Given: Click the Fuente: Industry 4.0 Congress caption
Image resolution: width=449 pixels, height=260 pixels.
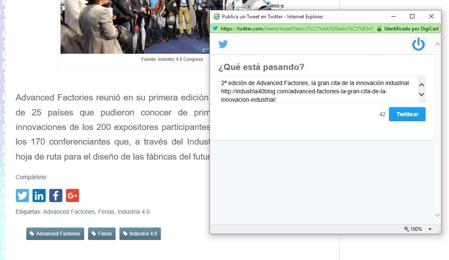Looking at the screenshot, I should pos(172,59).
